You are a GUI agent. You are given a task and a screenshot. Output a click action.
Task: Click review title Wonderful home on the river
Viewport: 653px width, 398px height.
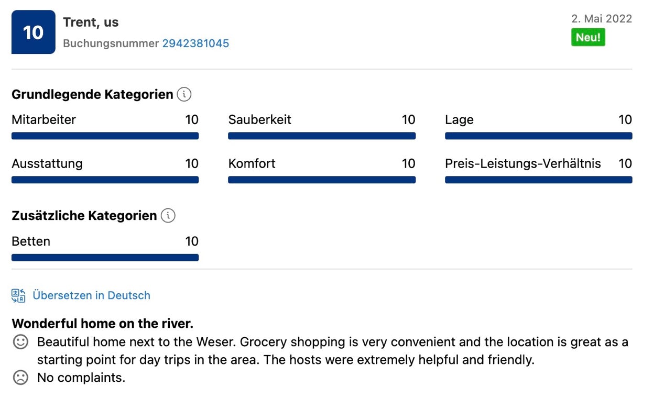click(103, 323)
